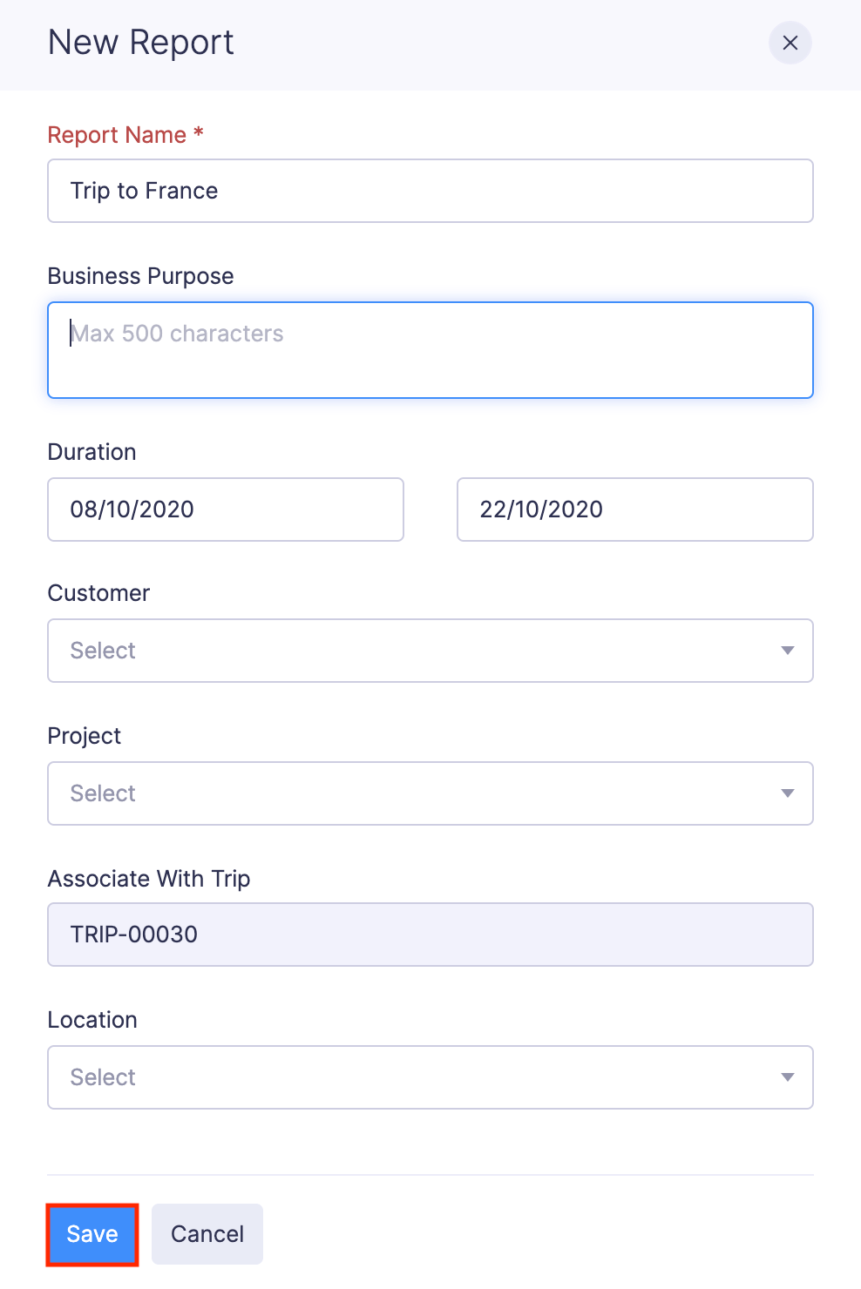Click the New Report dialog title
The height and width of the screenshot is (1289, 861).
click(141, 43)
